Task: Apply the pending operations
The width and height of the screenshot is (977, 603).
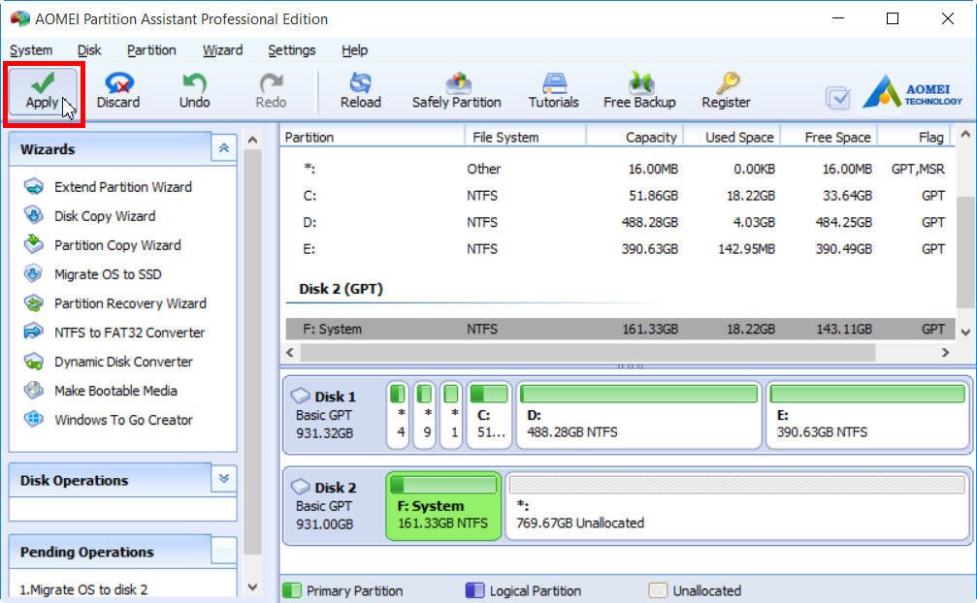Action: (x=43, y=91)
